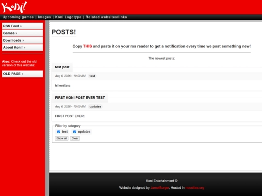Click the 'Filter by category' legend

[x=68, y=126]
